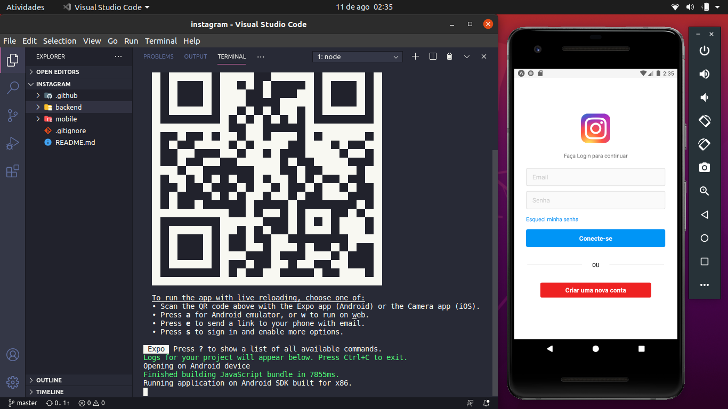
Task: Kill the terminal with trash icon
Action: click(450, 56)
